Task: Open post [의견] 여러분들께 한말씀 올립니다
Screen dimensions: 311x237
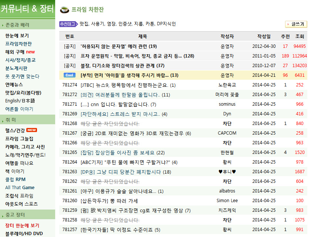Action: (125, 95)
